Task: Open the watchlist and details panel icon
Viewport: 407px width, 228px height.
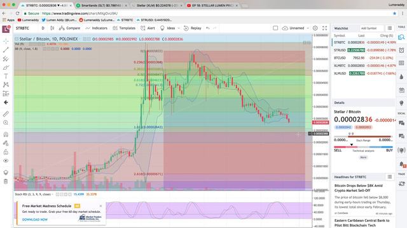Action: 401,37
